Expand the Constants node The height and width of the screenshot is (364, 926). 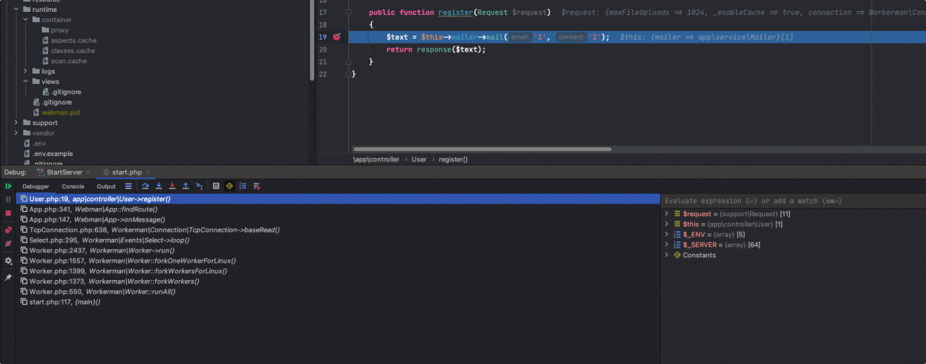pyautogui.click(x=666, y=256)
